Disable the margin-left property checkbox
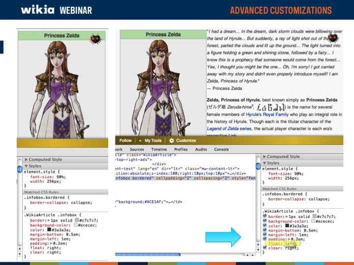Screen dimensions: 354x265 tap(265, 234)
